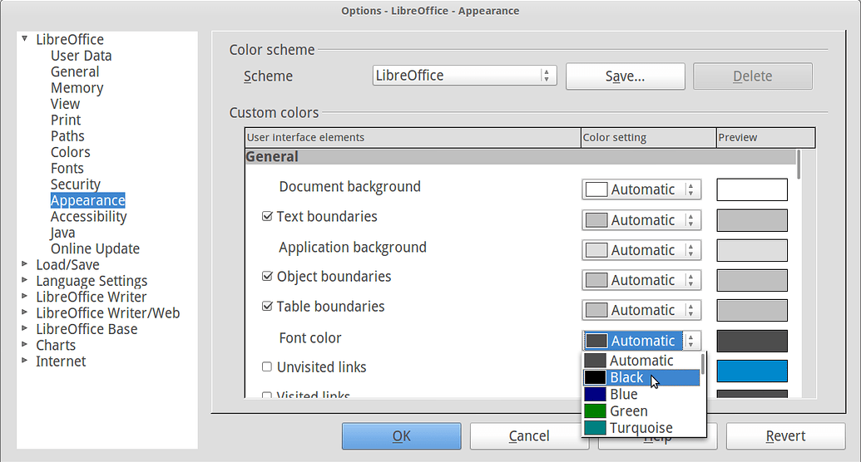Click the Delete scheme button

pyautogui.click(x=753, y=76)
